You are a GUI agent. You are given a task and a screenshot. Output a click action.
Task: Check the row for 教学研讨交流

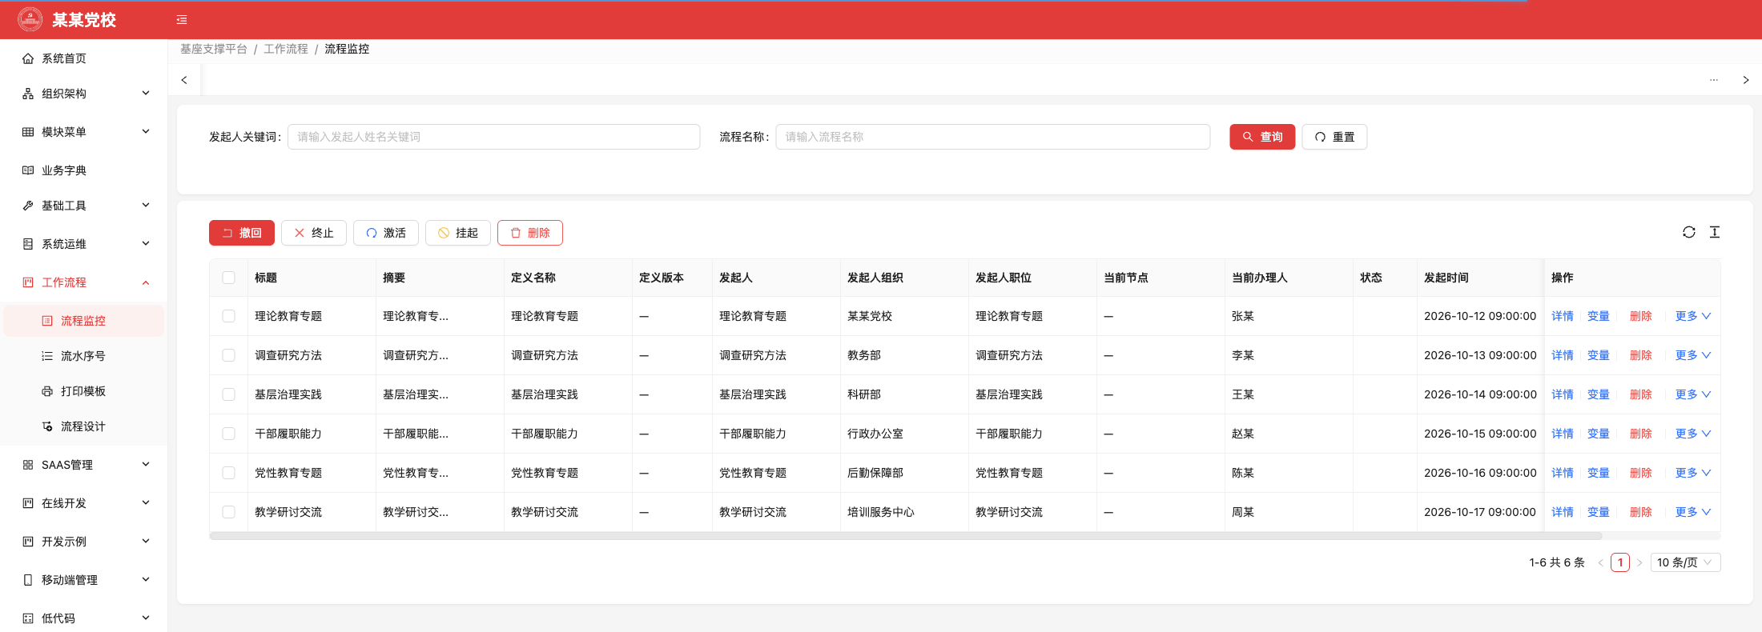pyautogui.click(x=229, y=512)
